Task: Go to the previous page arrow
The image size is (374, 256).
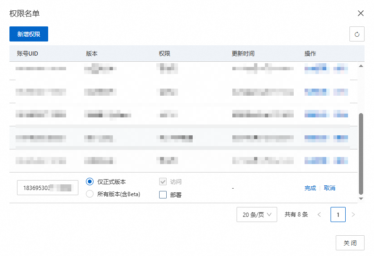Action: click(x=319, y=215)
